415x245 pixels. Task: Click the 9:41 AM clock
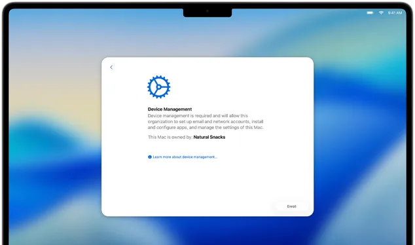coord(395,12)
